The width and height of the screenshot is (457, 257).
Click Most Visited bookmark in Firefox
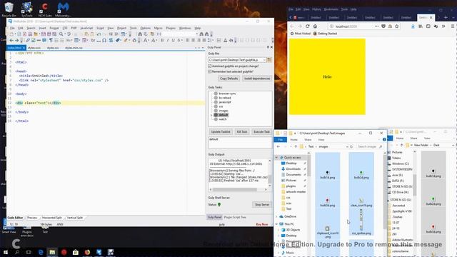tap(301, 34)
